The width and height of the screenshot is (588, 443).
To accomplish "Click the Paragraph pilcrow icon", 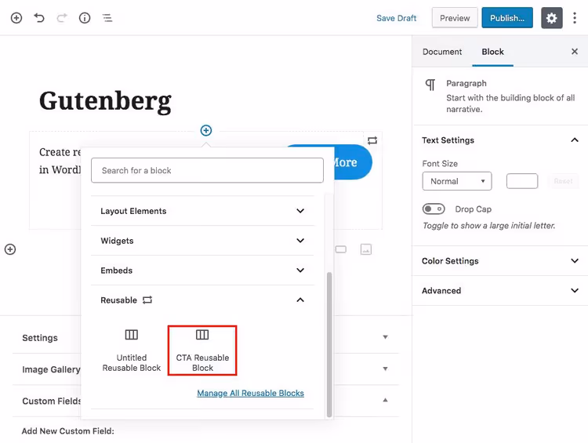I will point(430,85).
